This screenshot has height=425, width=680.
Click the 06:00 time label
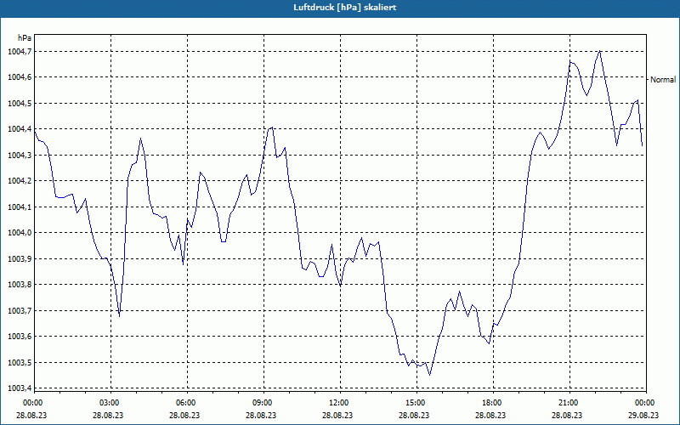click(187, 403)
